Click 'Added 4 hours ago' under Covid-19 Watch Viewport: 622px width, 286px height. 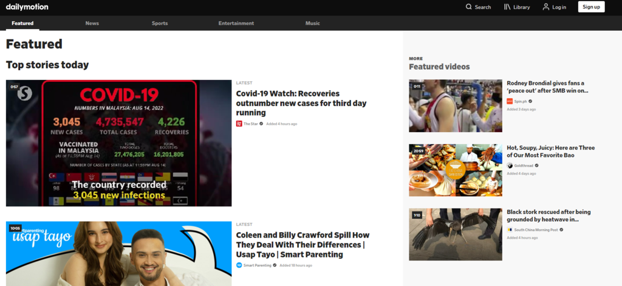(282, 124)
